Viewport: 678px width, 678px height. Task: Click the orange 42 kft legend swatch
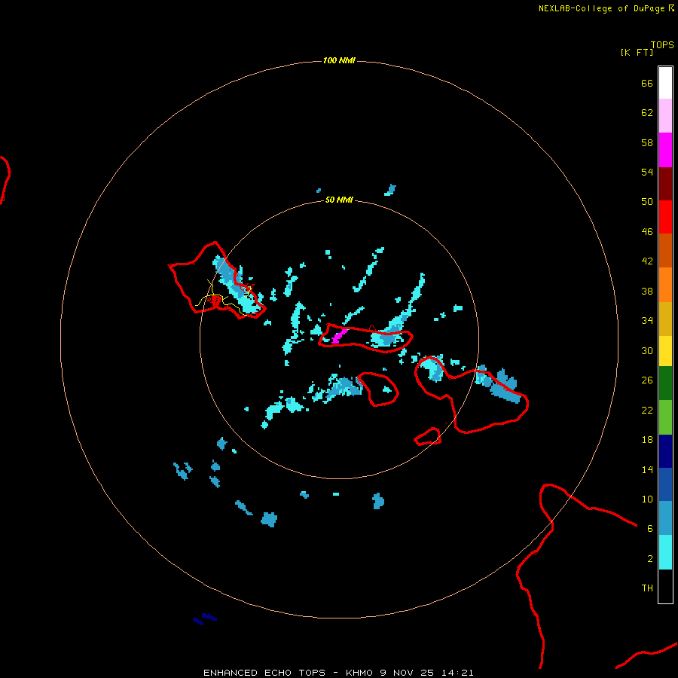(665, 285)
